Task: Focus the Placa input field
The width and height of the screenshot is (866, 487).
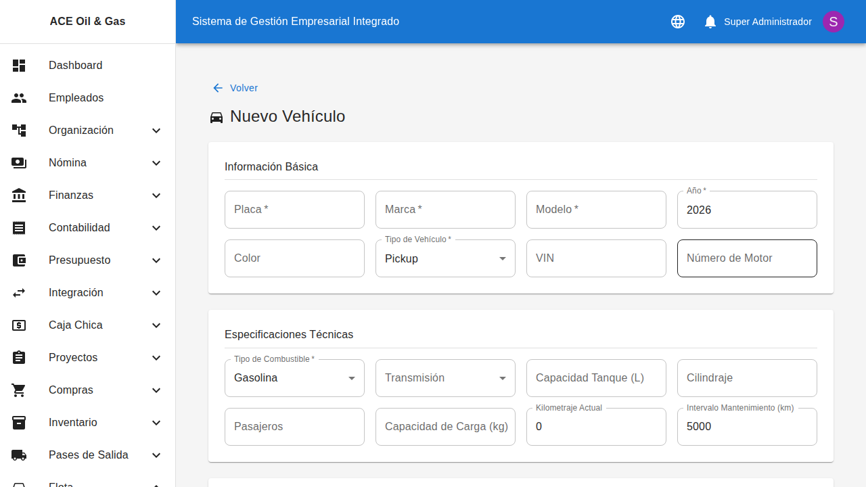Action: (294, 210)
